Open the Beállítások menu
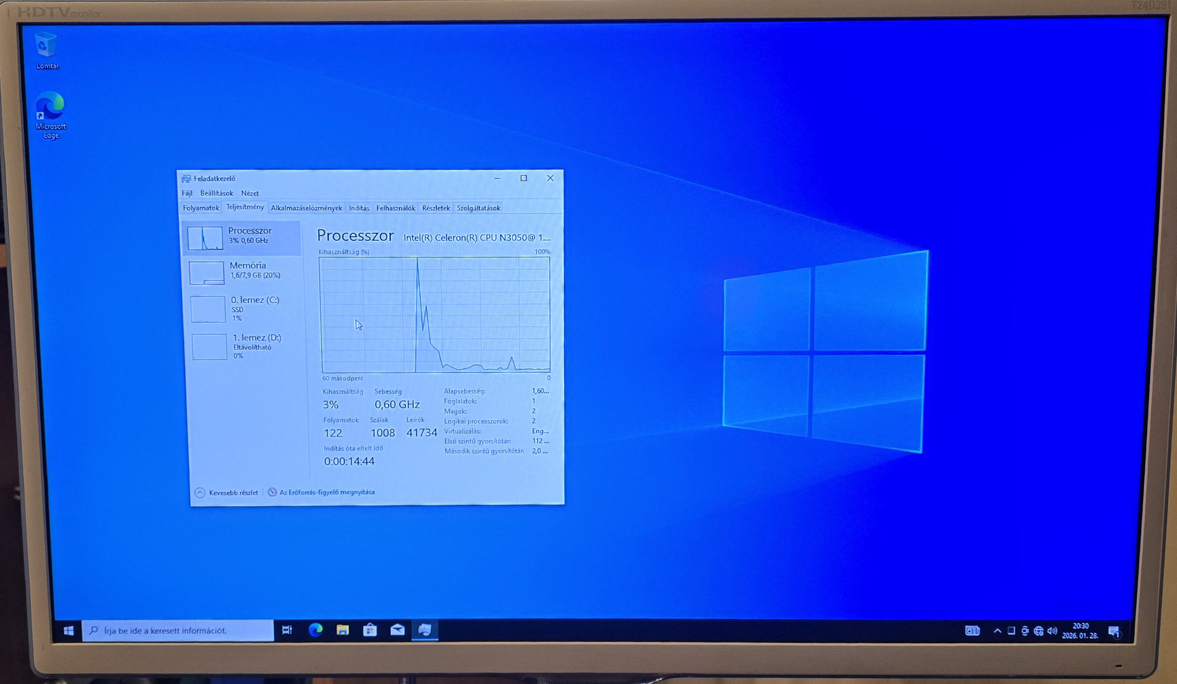1177x684 pixels. tap(216, 193)
